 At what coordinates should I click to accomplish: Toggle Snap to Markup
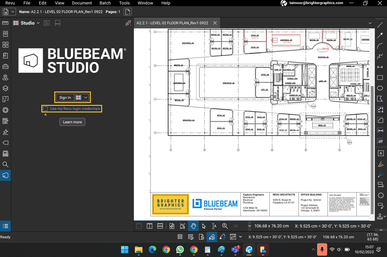coord(212,237)
